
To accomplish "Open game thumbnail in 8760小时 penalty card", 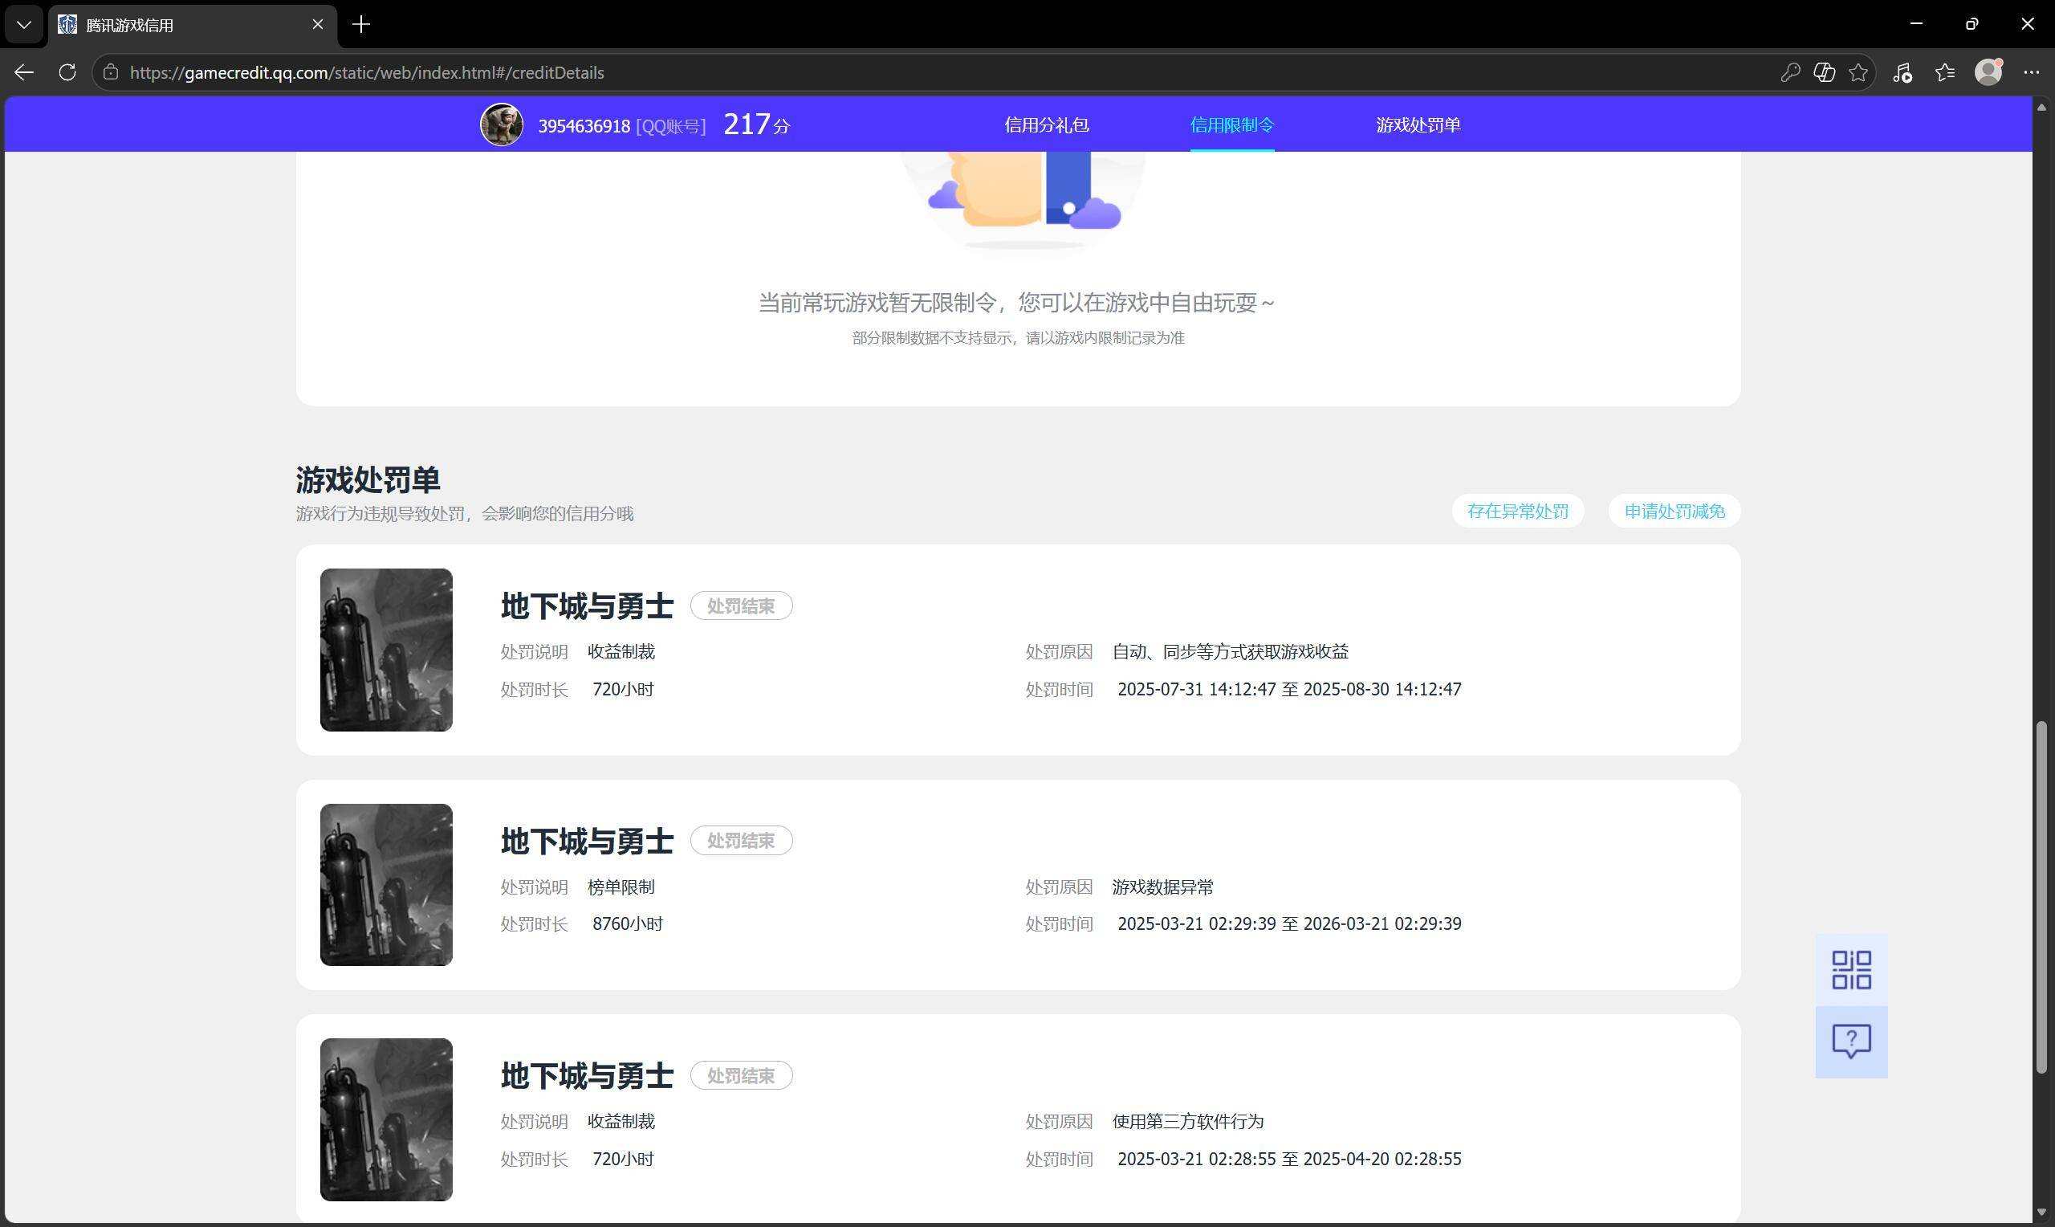I will (386, 885).
